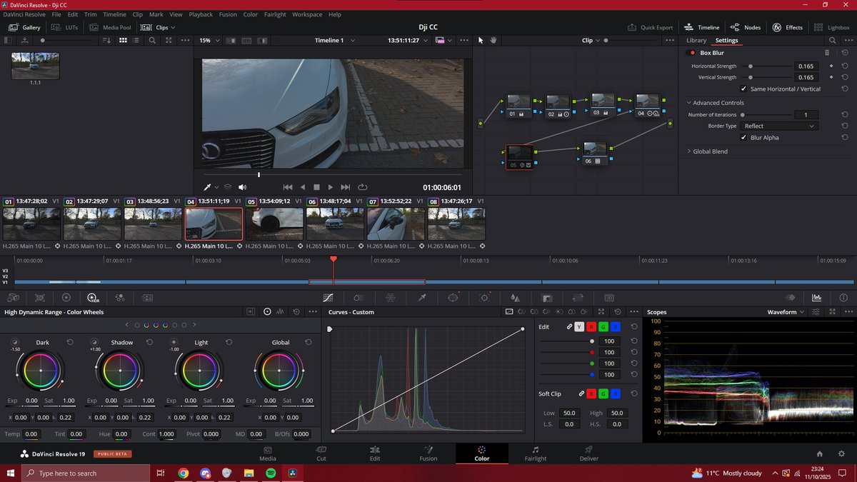Open the 3D stereo palette
Image resolution: width=857 pixels, height=482 pixels.
click(x=609, y=297)
